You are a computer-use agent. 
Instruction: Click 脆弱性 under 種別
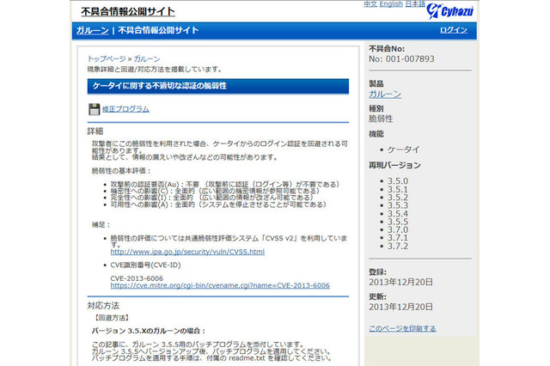coord(381,119)
